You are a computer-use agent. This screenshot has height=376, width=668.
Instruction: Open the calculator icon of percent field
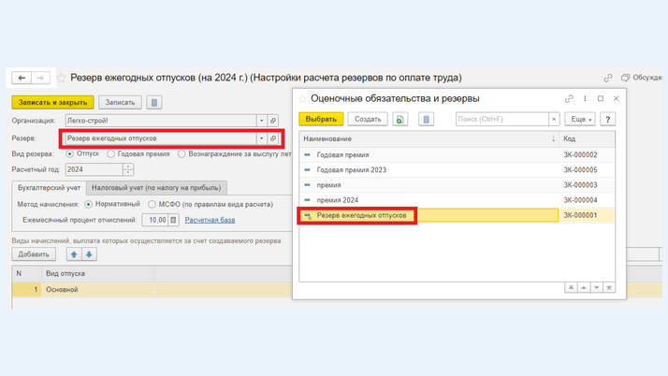point(173,220)
